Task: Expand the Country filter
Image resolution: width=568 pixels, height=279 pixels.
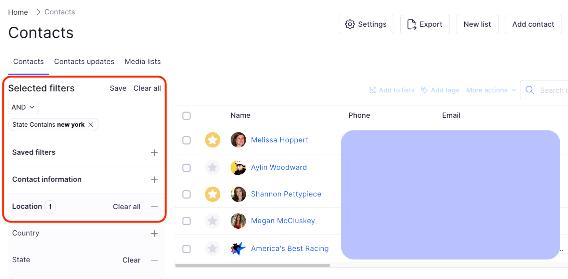Action: coord(154,233)
